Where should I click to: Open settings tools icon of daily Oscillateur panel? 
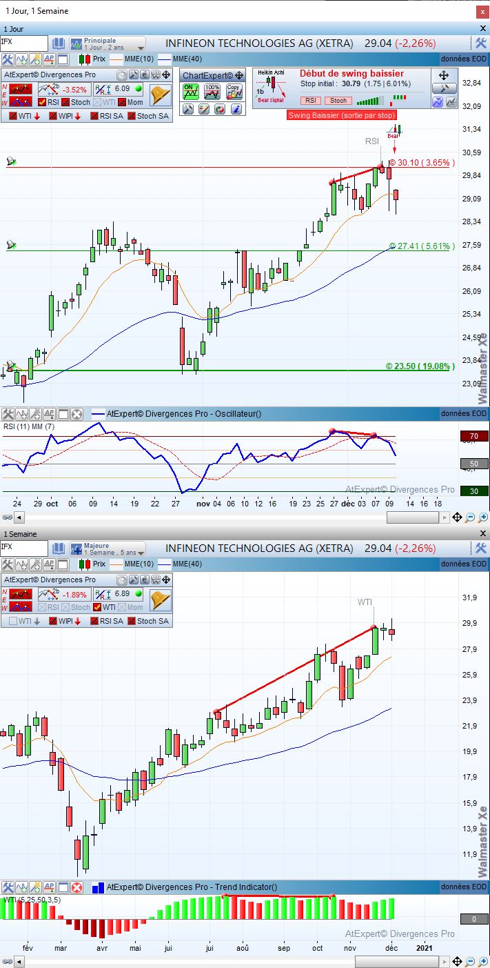(8, 414)
